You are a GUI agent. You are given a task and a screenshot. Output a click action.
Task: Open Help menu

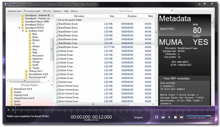(x=66, y=11)
